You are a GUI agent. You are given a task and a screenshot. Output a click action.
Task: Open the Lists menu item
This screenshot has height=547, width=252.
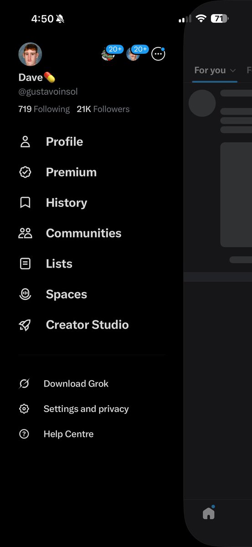click(59, 264)
